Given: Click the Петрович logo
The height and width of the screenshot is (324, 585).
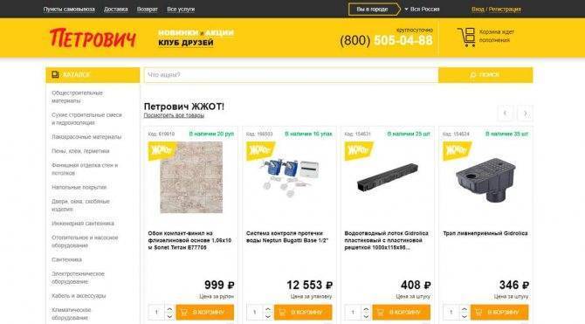Looking at the screenshot, I should click(93, 38).
